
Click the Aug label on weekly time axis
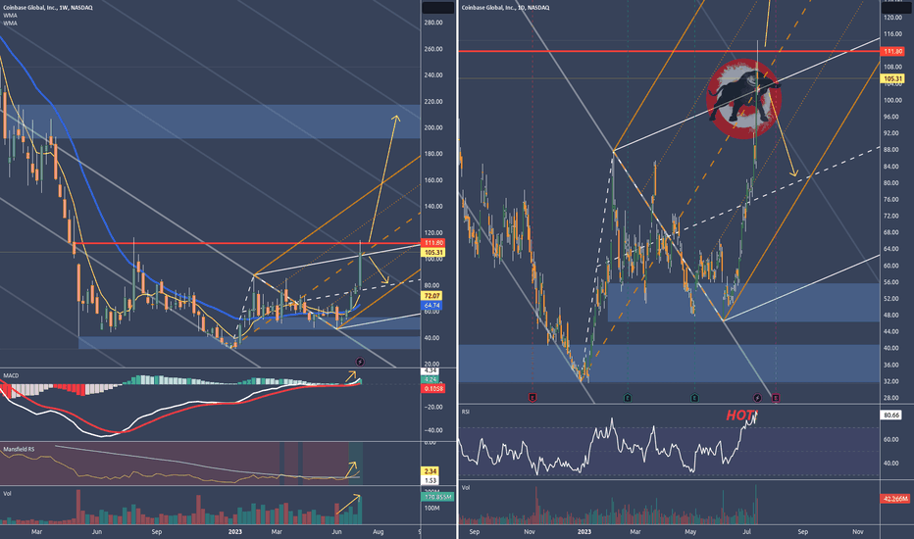[x=378, y=531]
